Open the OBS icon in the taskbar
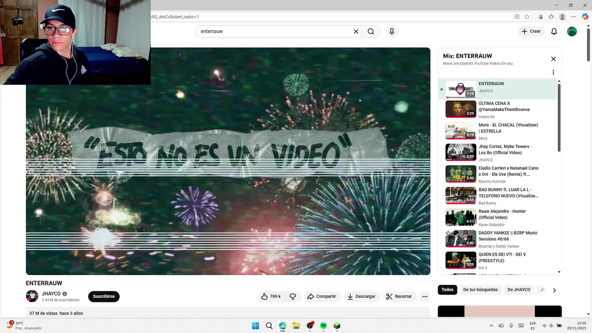Viewport: 592px width, 333px height. tap(310, 326)
